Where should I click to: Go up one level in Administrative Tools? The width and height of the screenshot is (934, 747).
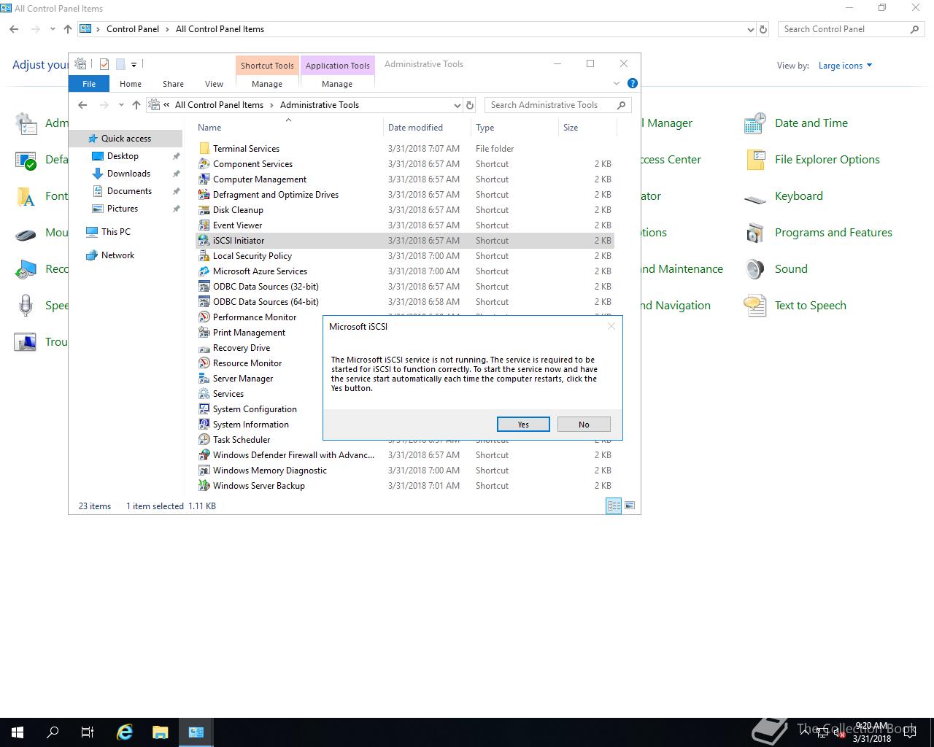coord(136,105)
